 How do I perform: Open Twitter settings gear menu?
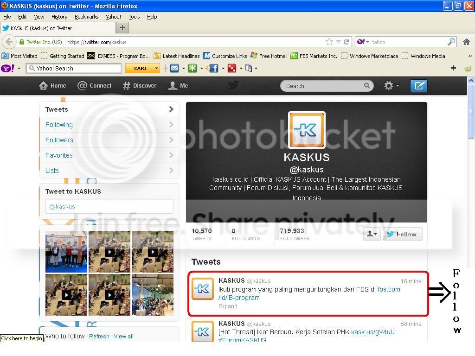point(392,86)
